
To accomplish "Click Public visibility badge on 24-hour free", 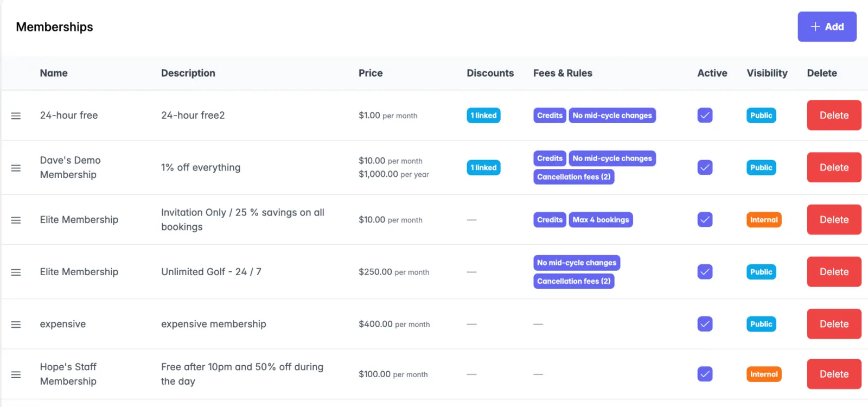I will coord(761,115).
